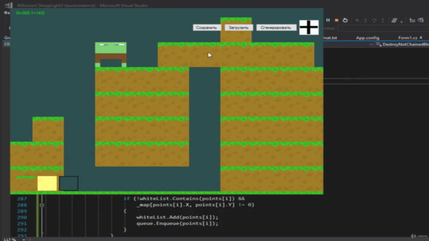429x241 pixels.
Task: Click Show Next Statement arrow icon
Action: pyautogui.click(x=357, y=20)
